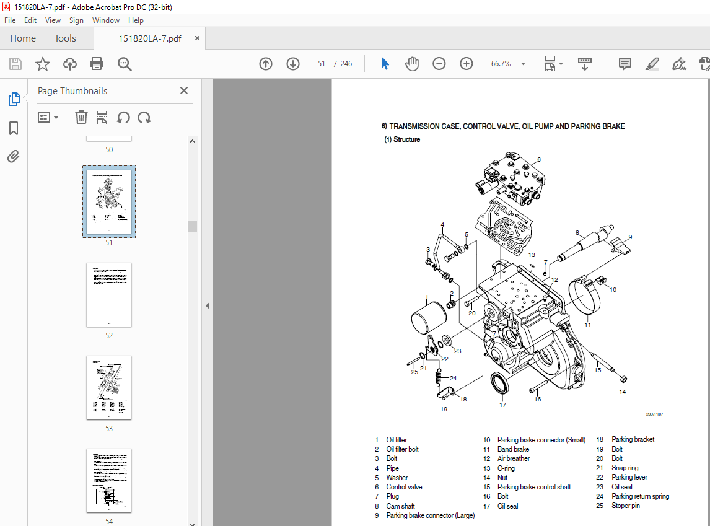This screenshot has width=710, height=526.
Task: Open the scrolling mode keyboard icon
Action: tap(585, 64)
